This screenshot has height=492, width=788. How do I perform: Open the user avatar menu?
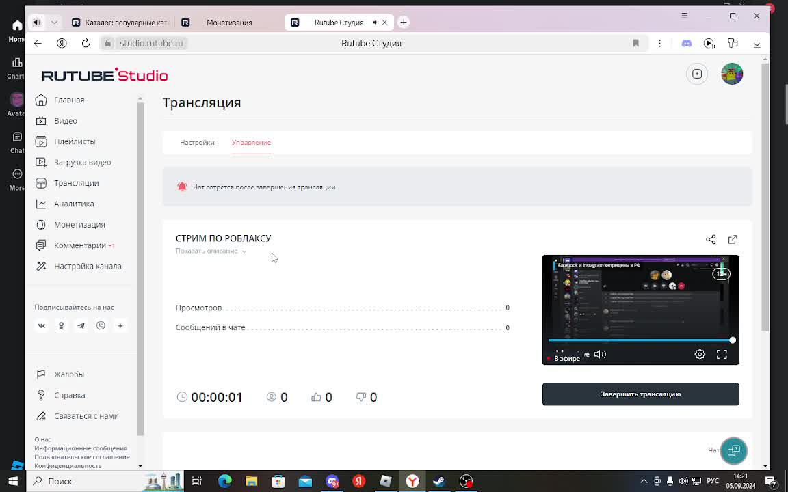[x=732, y=74]
